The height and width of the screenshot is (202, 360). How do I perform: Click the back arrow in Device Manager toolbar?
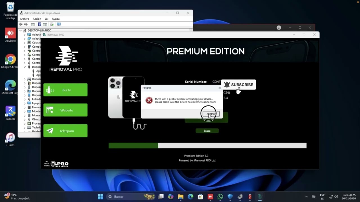[x=21, y=24]
